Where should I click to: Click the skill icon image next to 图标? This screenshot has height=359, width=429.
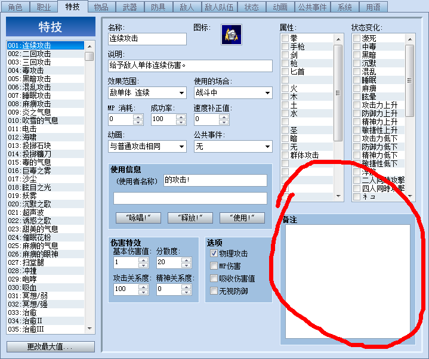coord(232,35)
